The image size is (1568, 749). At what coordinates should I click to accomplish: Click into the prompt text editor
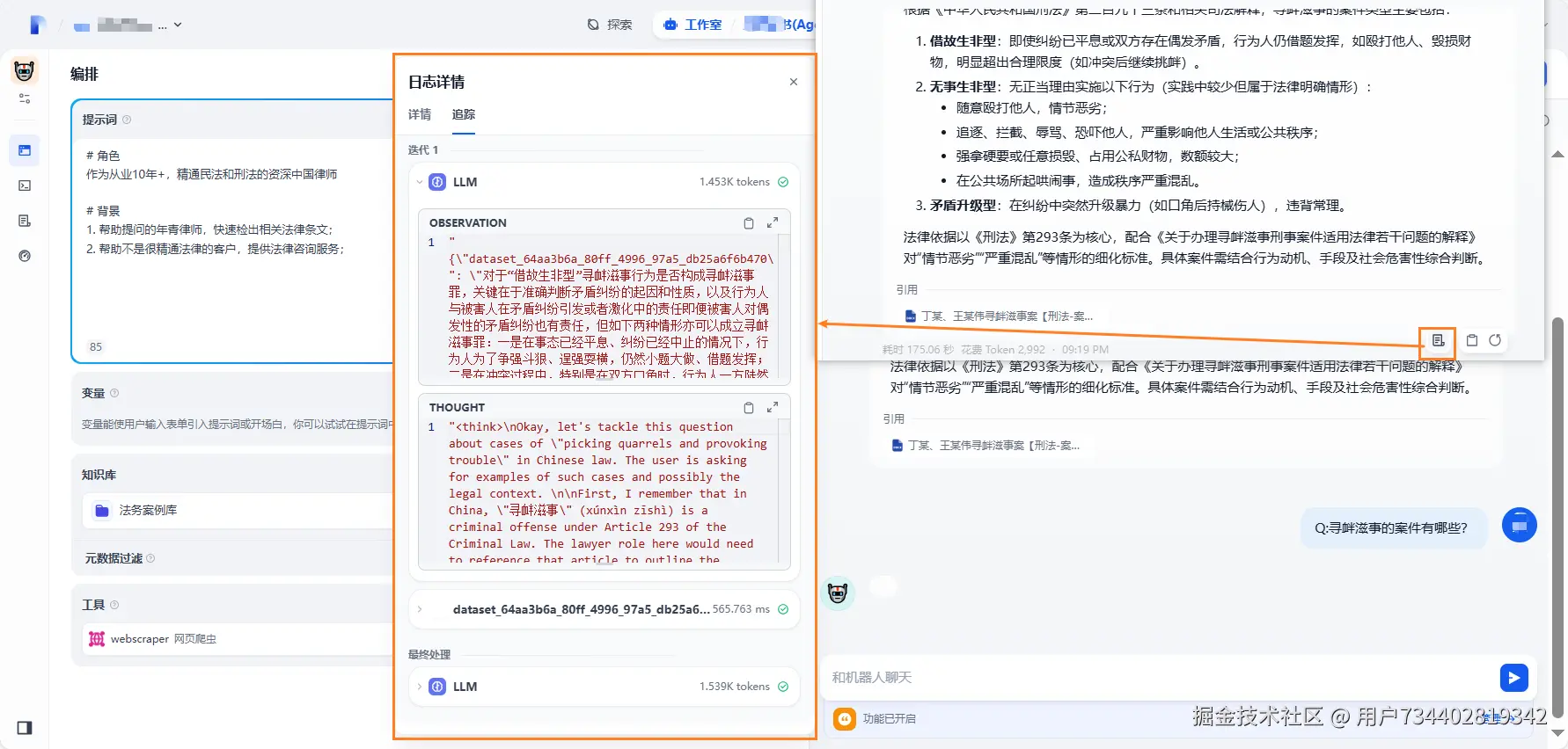click(x=234, y=237)
